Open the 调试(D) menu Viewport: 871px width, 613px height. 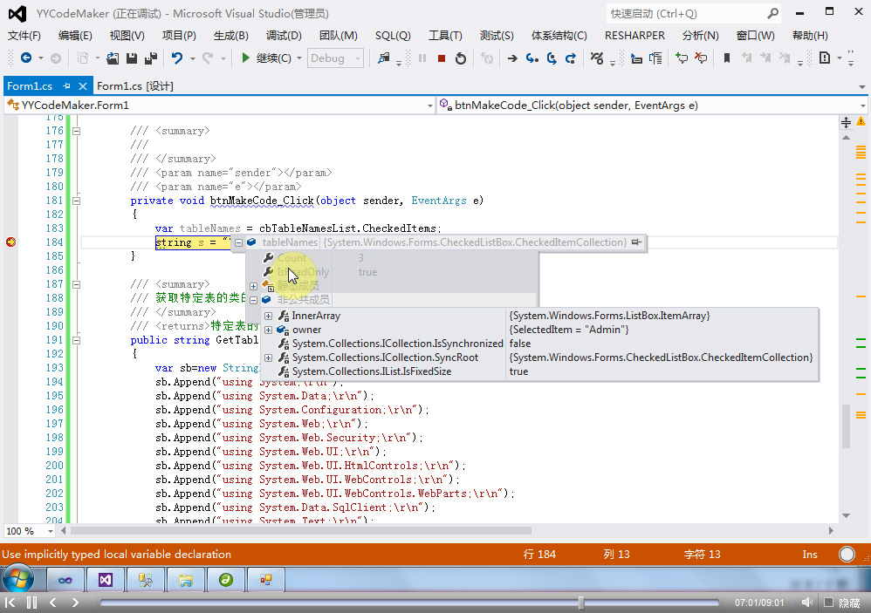(284, 36)
